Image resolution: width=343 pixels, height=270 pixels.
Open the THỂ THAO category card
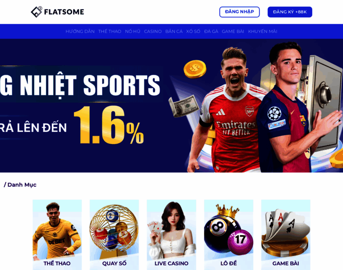[57, 234]
